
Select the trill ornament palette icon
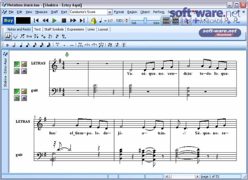pos(64,36)
